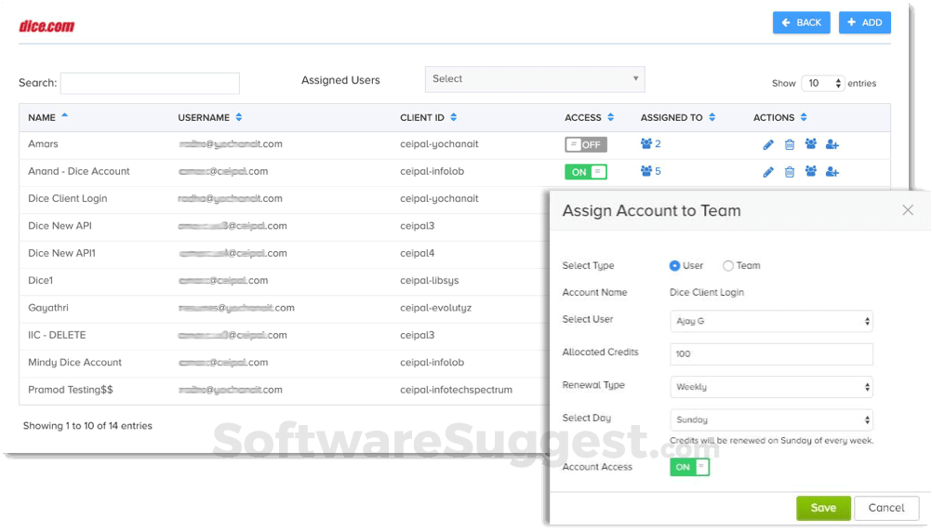This screenshot has height=532, width=932.
Task: Click the team group icon in Amars row
Action: 811,145
